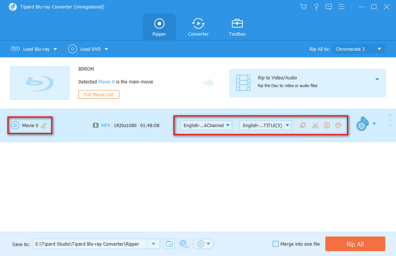The height and width of the screenshot is (256, 396).
Task: Click the MP4 format label
Action: [105, 126]
